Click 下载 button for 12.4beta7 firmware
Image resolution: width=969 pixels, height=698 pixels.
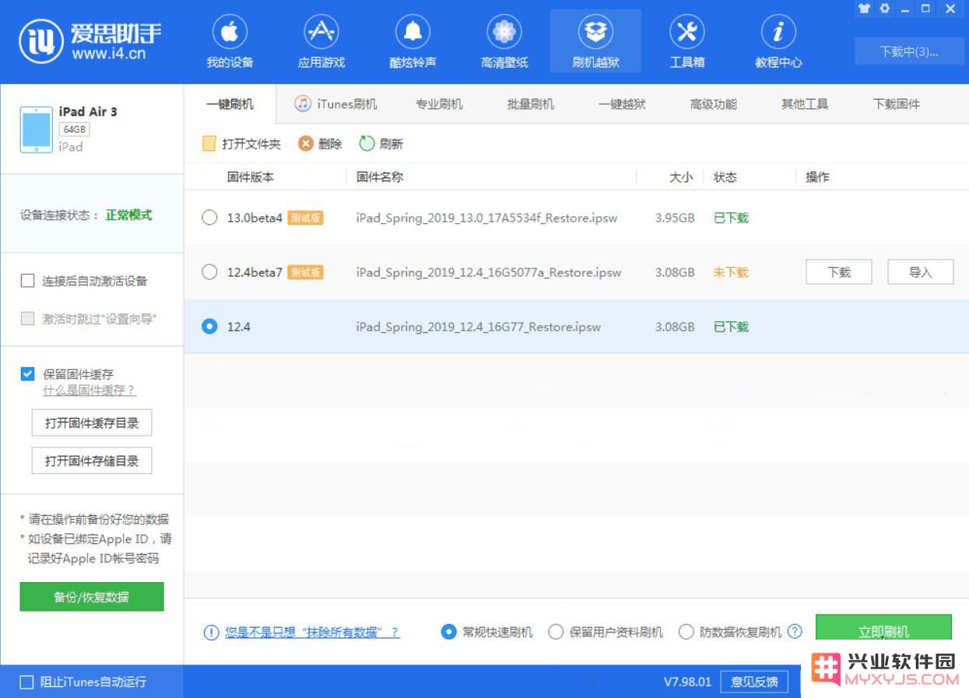(x=839, y=272)
